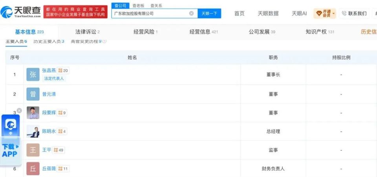Switch to the 基本信息 tab

click(x=29, y=32)
